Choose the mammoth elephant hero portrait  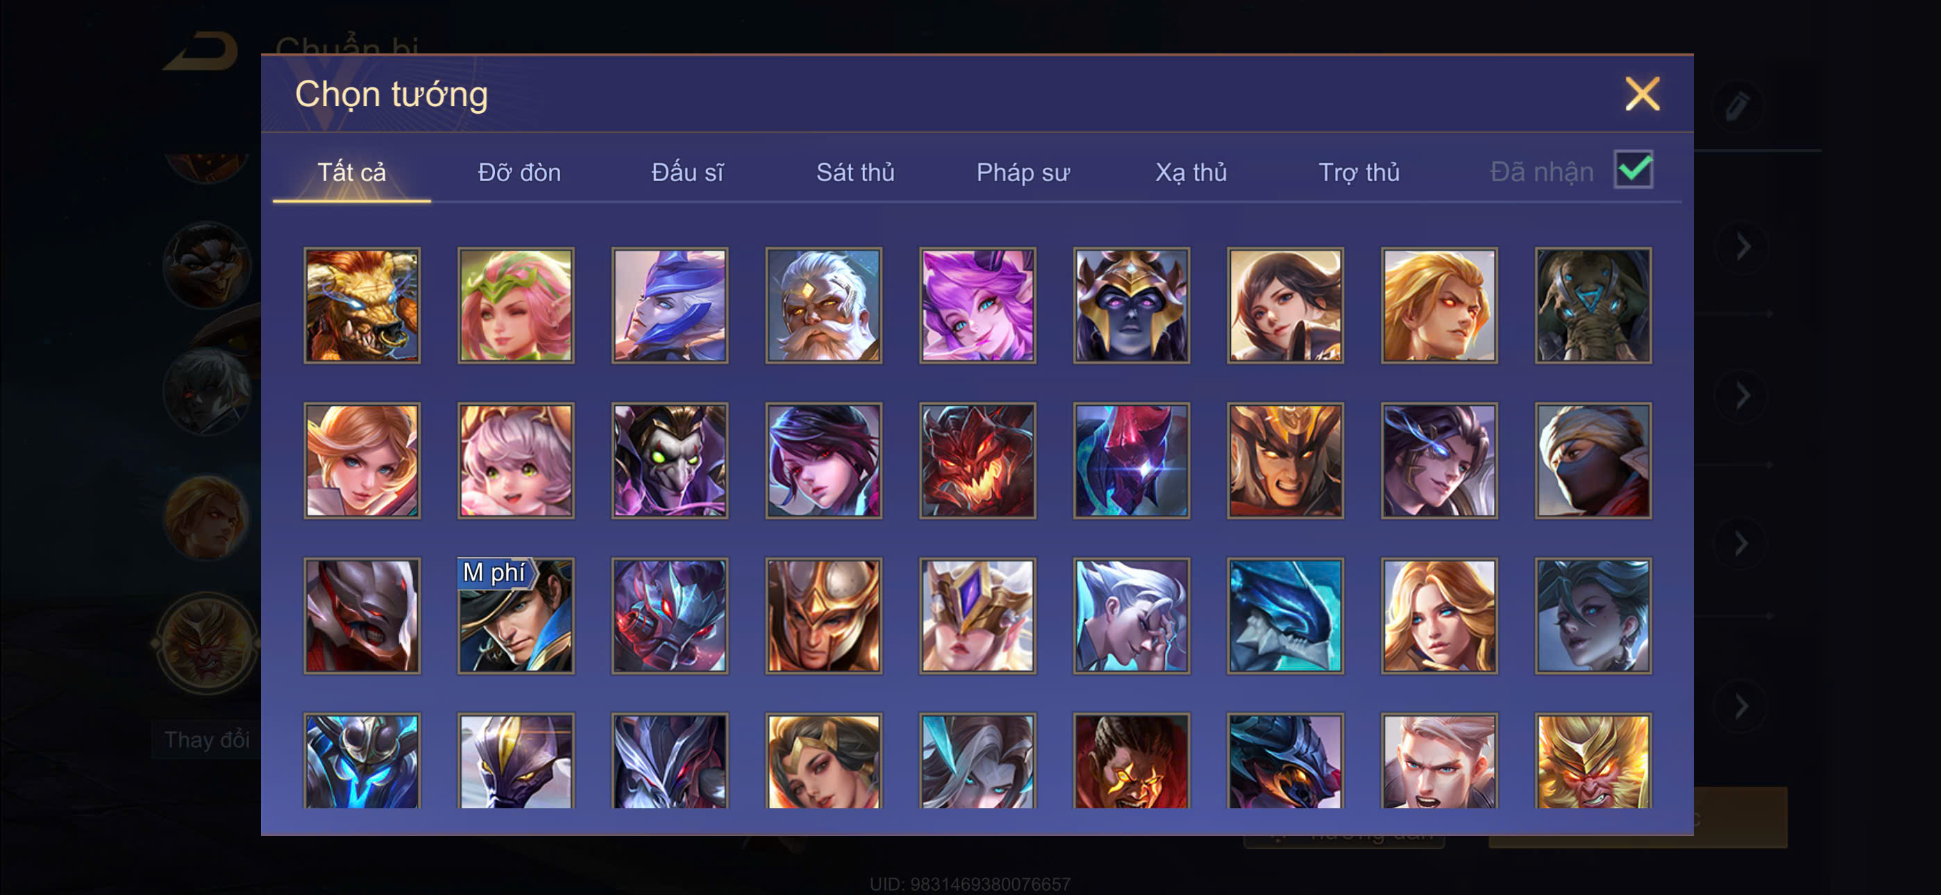1593,305
